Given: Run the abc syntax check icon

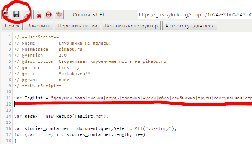Looking at the screenshot, I should (x=59, y=14).
